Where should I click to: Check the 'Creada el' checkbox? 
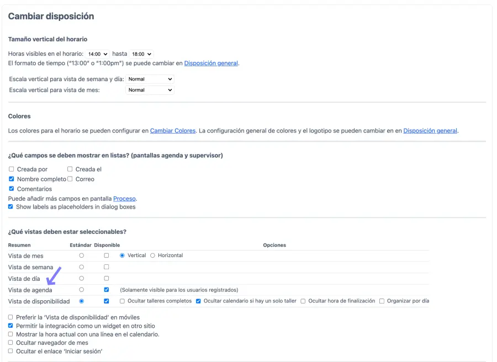pos(70,169)
